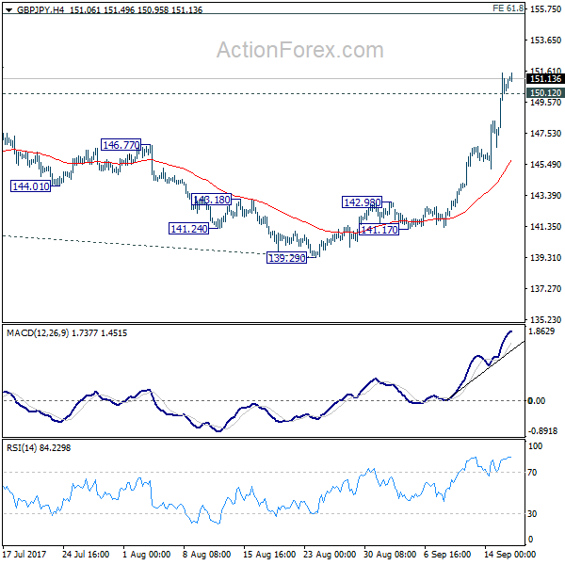565x565 pixels.
Task: Select the RSI(14) 84.2298 indicator label
Action: point(39,448)
